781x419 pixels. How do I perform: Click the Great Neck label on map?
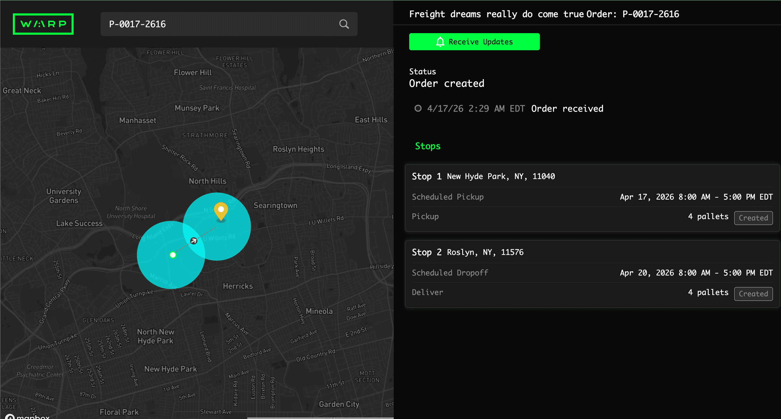tap(22, 91)
